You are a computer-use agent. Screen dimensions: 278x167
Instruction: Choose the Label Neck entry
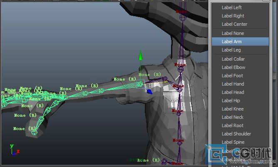(240, 117)
